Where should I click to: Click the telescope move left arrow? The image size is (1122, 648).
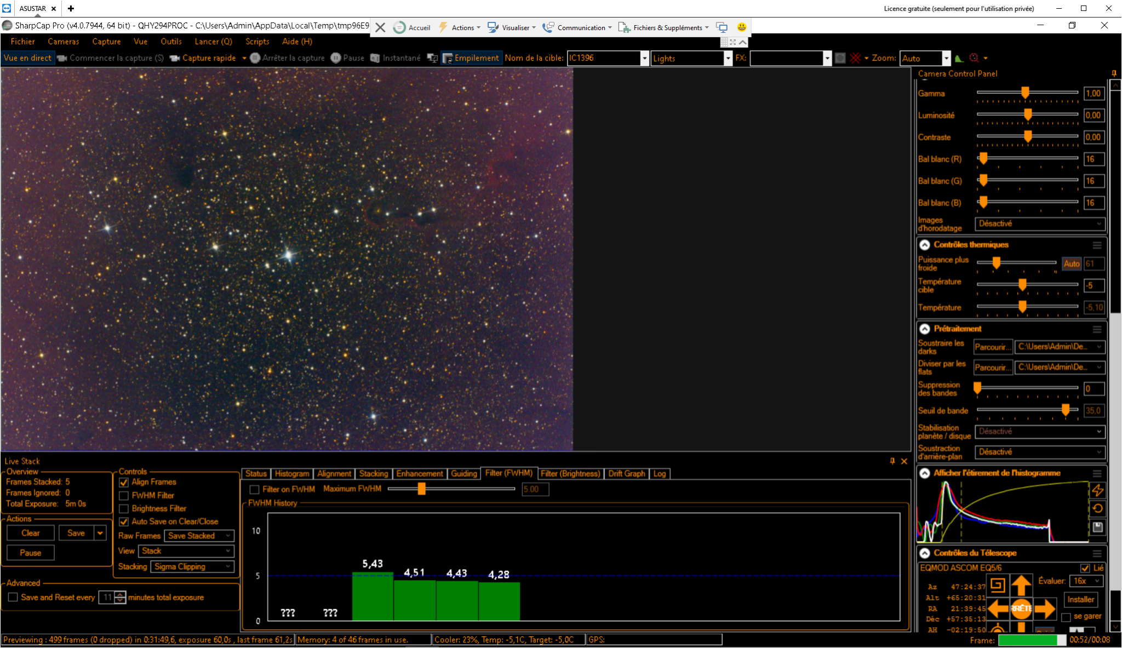click(x=999, y=608)
